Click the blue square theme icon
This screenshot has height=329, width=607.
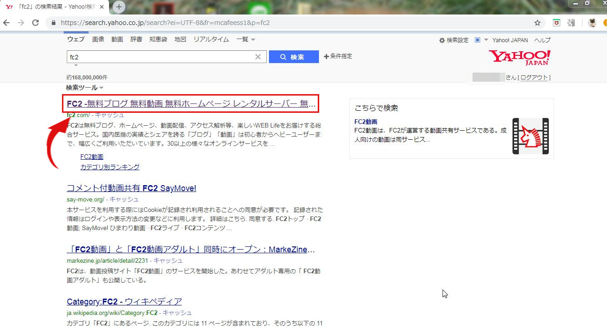(478, 40)
